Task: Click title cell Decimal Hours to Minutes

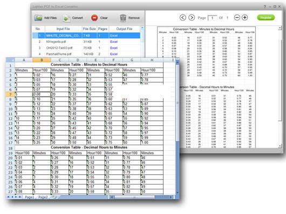Action: pos(89,147)
